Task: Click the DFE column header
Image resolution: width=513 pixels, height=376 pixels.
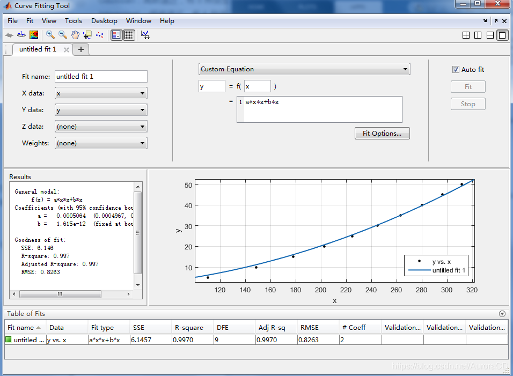Action: tap(234, 328)
